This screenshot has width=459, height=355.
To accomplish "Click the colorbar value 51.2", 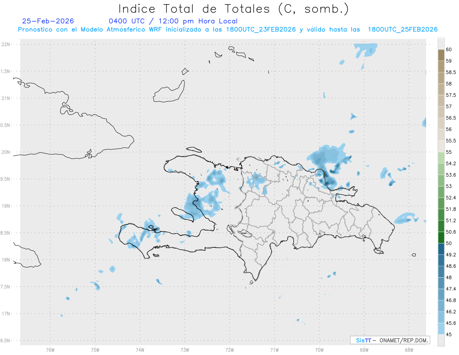I will point(451,221).
